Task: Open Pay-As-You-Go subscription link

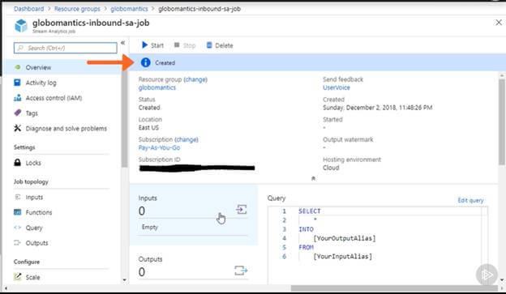Action: (x=159, y=147)
